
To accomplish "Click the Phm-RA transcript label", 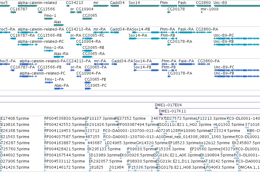I will click(167, 29).
